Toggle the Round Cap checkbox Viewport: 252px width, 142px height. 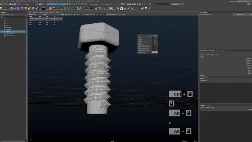click(155, 52)
